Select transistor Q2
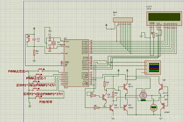 pyautogui.click(x=161, y=87)
